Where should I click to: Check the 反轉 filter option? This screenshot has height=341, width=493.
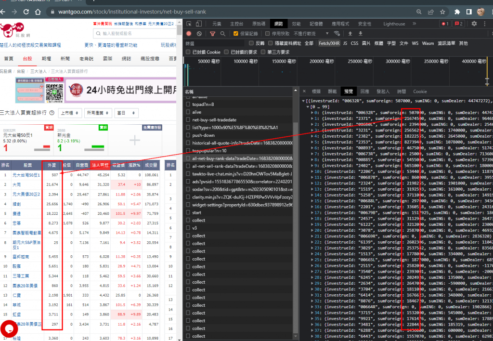[251, 43]
